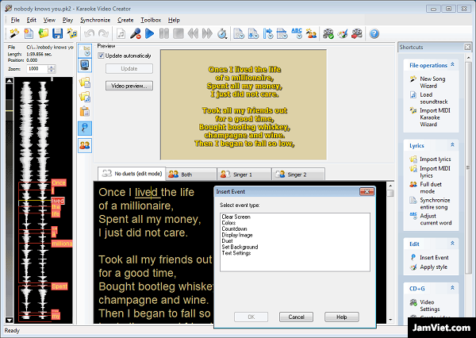Click the two singers icon in vertical toolbar
The image size is (476, 338).
coord(85,145)
